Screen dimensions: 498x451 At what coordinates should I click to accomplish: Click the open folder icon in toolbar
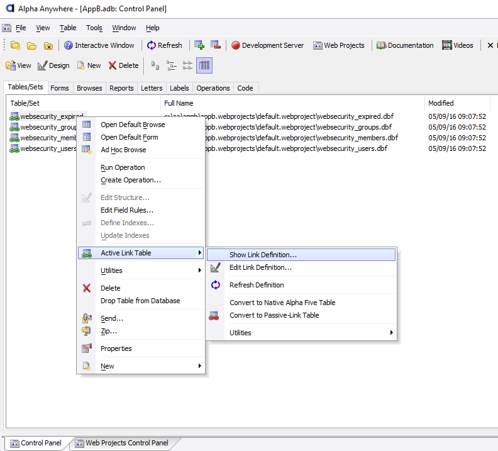[32, 45]
